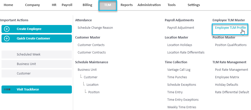The height and width of the screenshot is (110, 251).
Task: Click the Create Employee button
Action: point(37,29)
